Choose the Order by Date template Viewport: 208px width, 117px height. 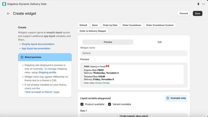(x=110, y=25)
